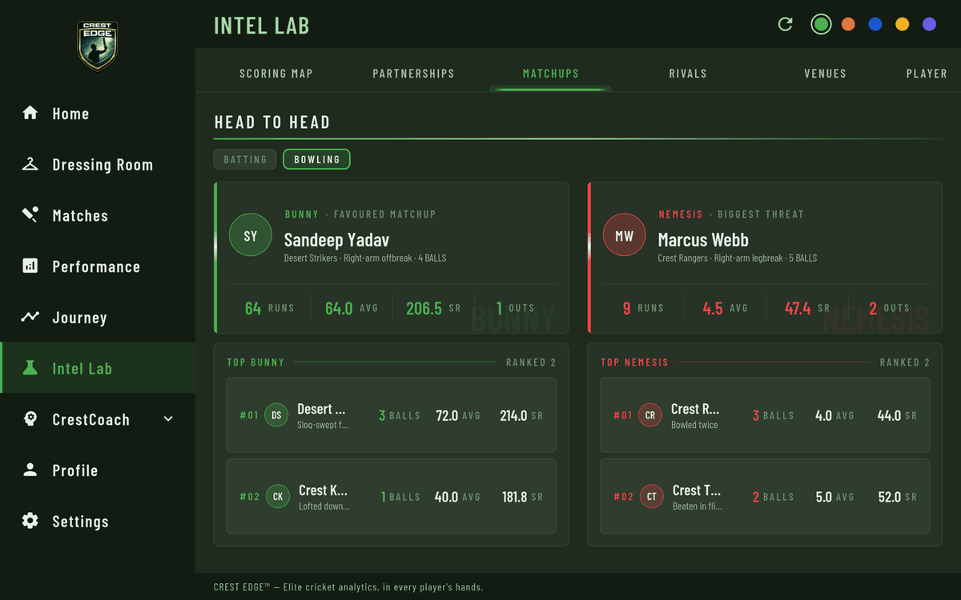961x600 pixels.
Task: Click the Journey trend line icon
Action: click(30, 317)
